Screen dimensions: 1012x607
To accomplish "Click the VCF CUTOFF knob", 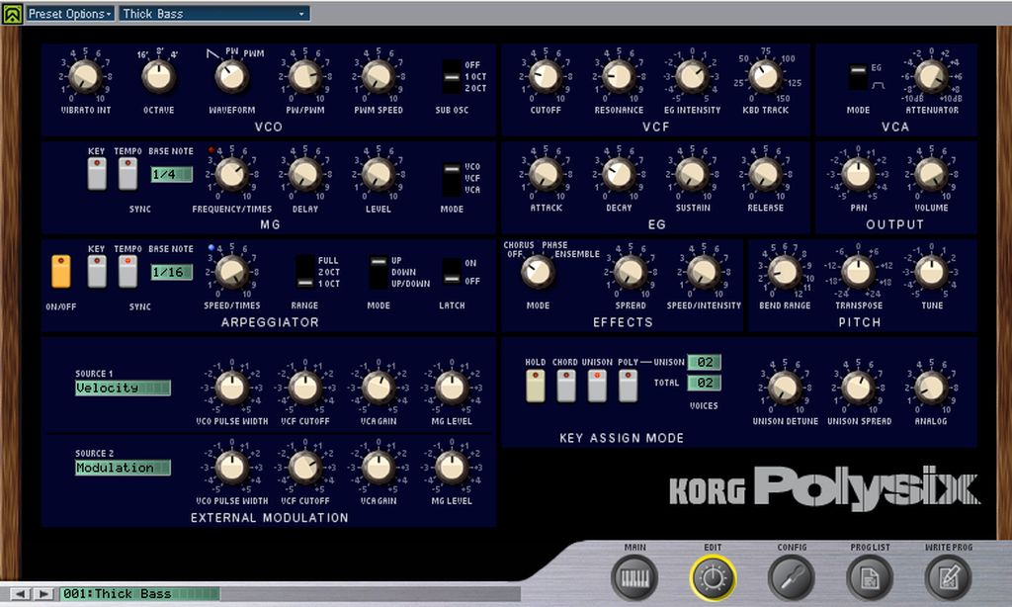I will [546, 76].
